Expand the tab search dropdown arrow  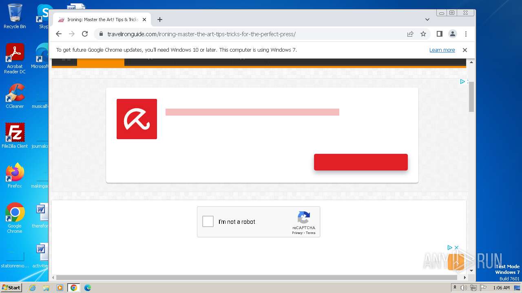point(427,20)
